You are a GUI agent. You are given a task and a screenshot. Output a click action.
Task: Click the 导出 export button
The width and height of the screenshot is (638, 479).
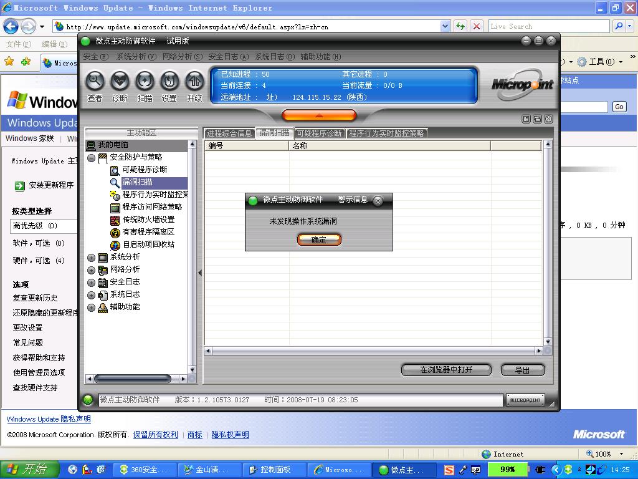click(x=523, y=370)
